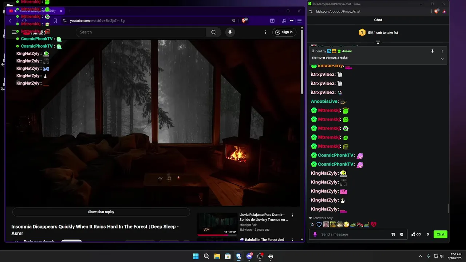The height and width of the screenshot is (262, 466).
Task: Show hidden system tray icons
Action: tap(420, 256)
